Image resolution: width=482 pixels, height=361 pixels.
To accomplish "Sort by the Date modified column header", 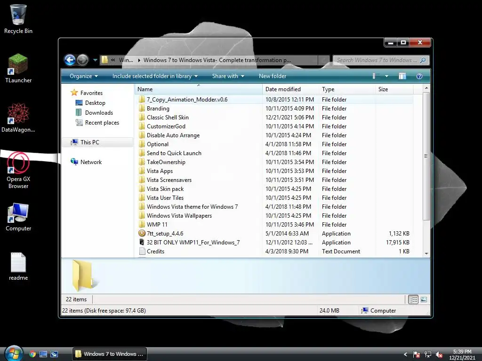I will [290, 89].
